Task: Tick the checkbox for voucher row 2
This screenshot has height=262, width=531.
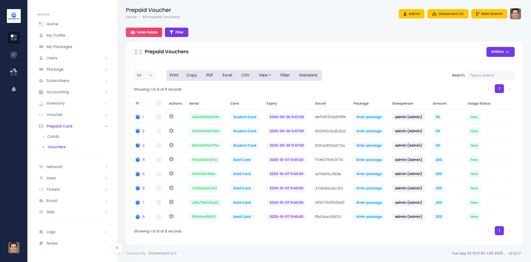Action: coord(159,131)
